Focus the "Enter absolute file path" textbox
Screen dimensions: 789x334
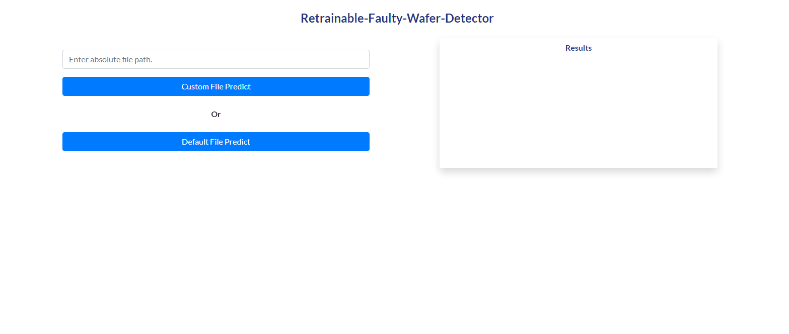coord(216,59)
